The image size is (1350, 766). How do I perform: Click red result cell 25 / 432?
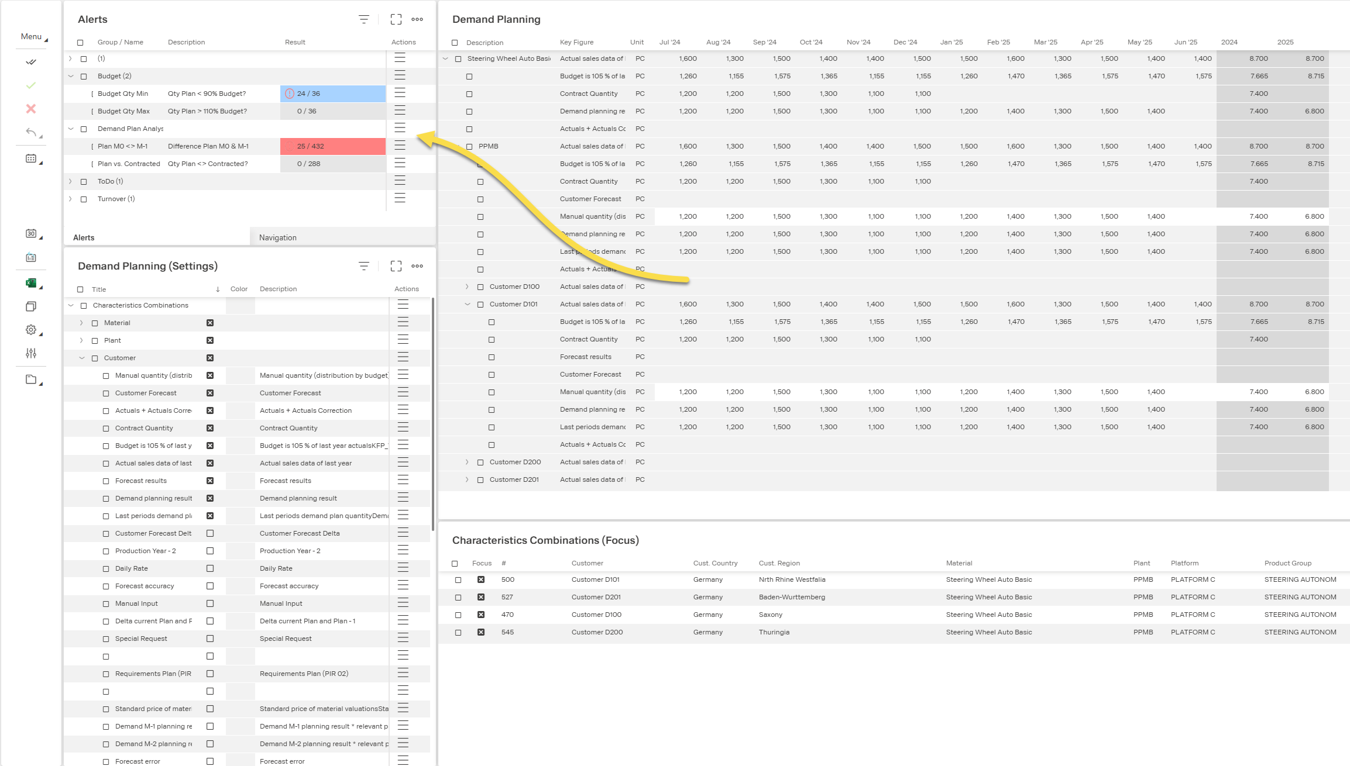(x=333, y=146)
